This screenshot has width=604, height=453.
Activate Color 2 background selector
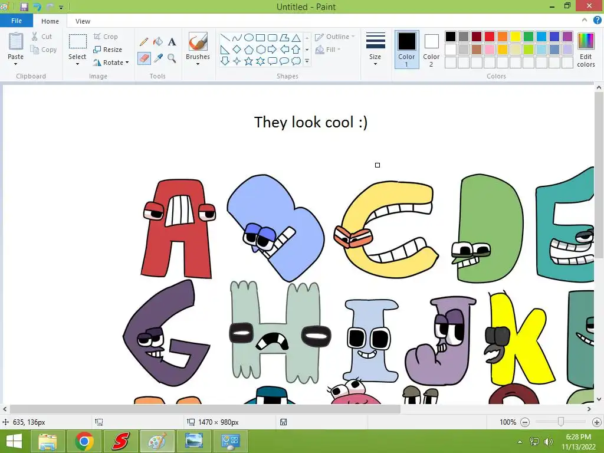pos(431,50)
